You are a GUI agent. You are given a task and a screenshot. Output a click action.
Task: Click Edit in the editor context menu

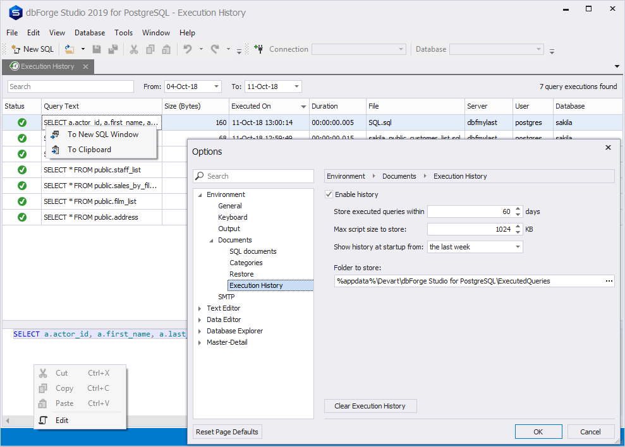click(80, 420)
